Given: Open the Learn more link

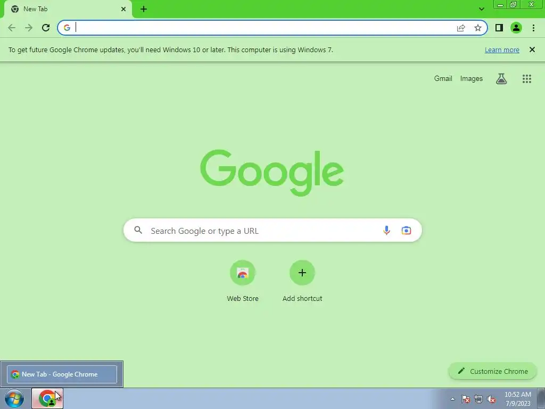Looking at the screenshot, I should 502,50.
